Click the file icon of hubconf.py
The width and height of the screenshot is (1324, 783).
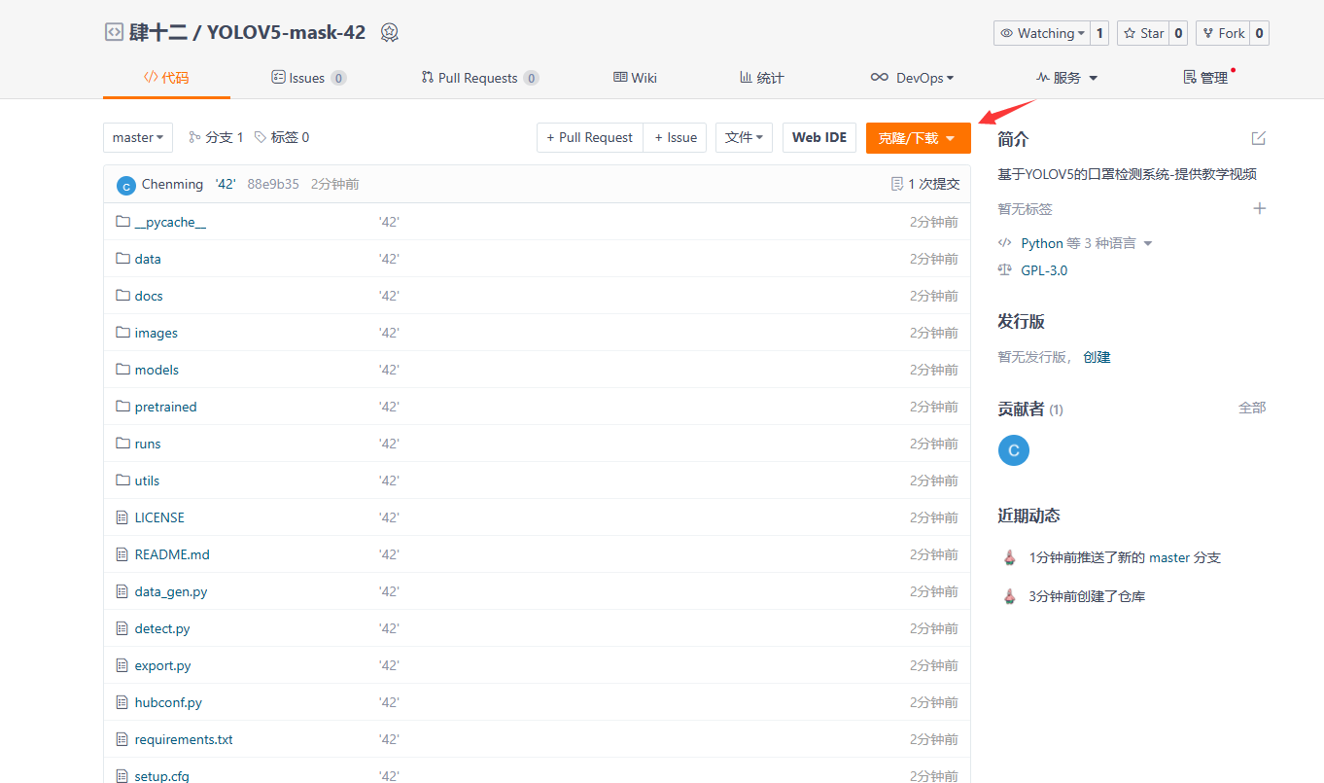[x=122, y=702]
